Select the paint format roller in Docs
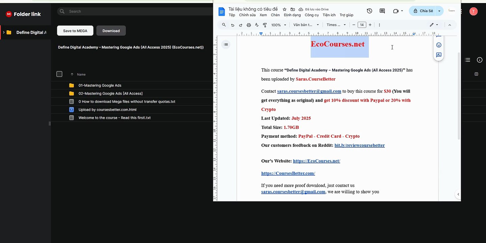 [265, 25]
